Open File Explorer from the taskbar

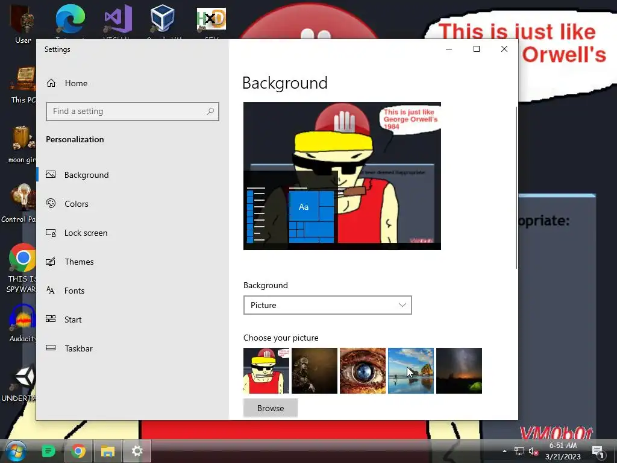(107, 451)
